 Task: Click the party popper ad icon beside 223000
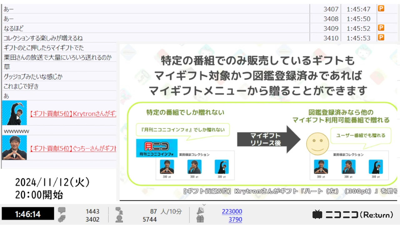200,211
